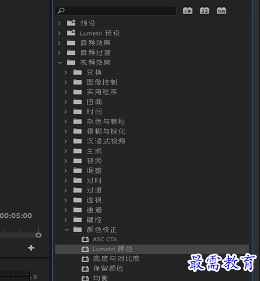Click the timeline zoom scrollbar end handle
This screenshot has height=281, width=260.
coord(38,235)
